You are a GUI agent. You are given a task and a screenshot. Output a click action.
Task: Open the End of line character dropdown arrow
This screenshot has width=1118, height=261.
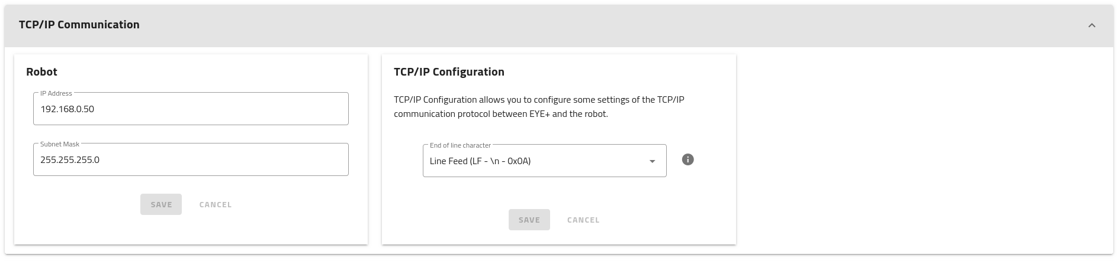click(x=652, y=161)
